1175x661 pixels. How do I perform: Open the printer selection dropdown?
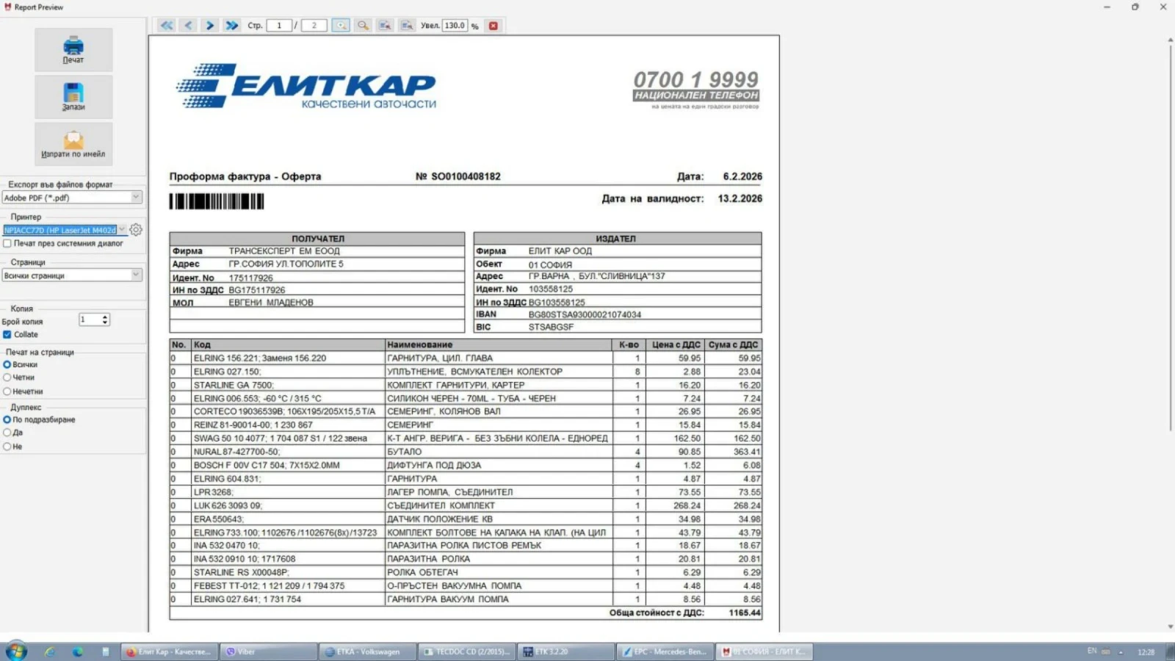click(65, 230)
